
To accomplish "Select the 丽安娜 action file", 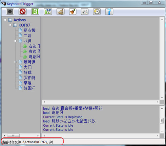I will 29,30.
